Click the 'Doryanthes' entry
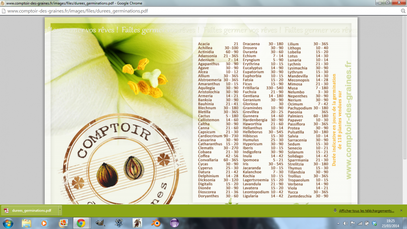The height and width of the screenshot is (229, 407). (x=208, y=196)
